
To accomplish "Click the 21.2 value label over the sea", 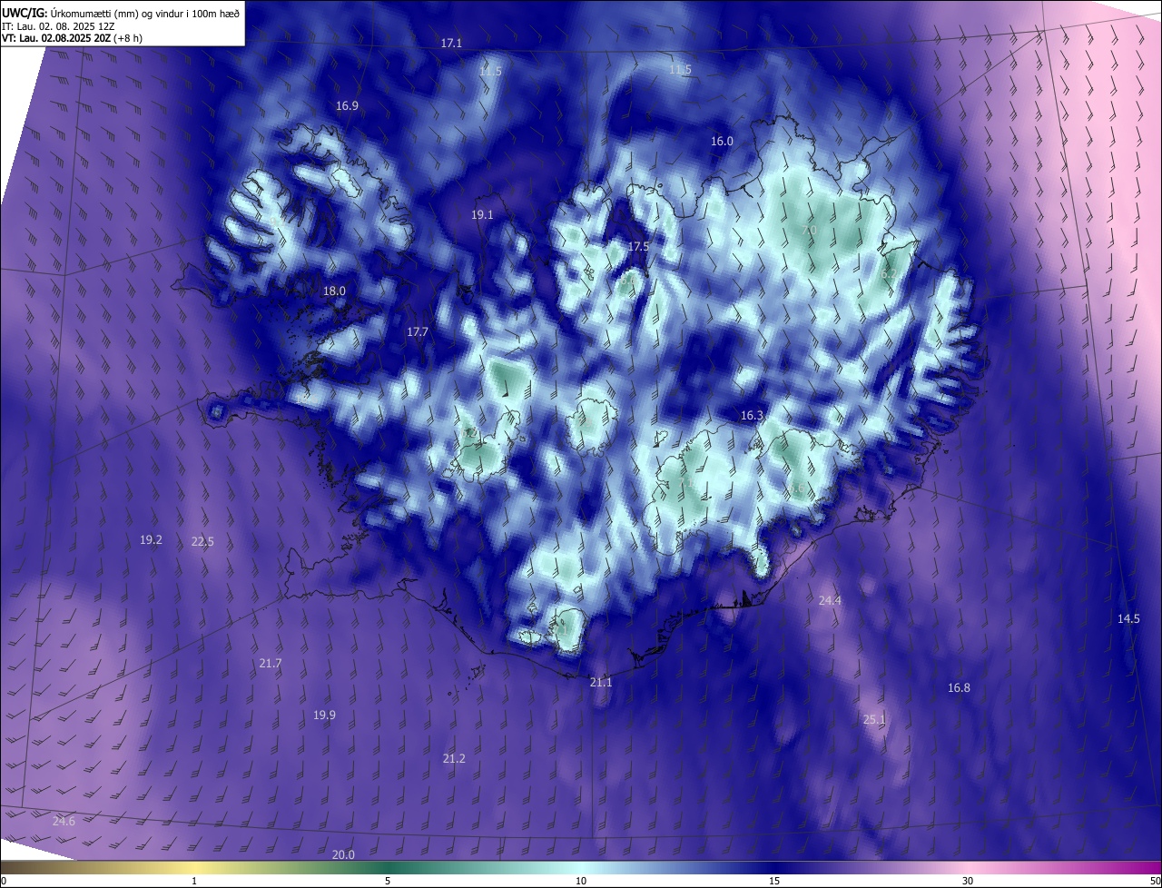I will [454, 759].
